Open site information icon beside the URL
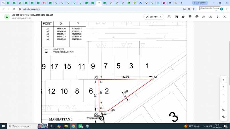The width and height of the screenshot is (230, 129). [x=20, y=9]
